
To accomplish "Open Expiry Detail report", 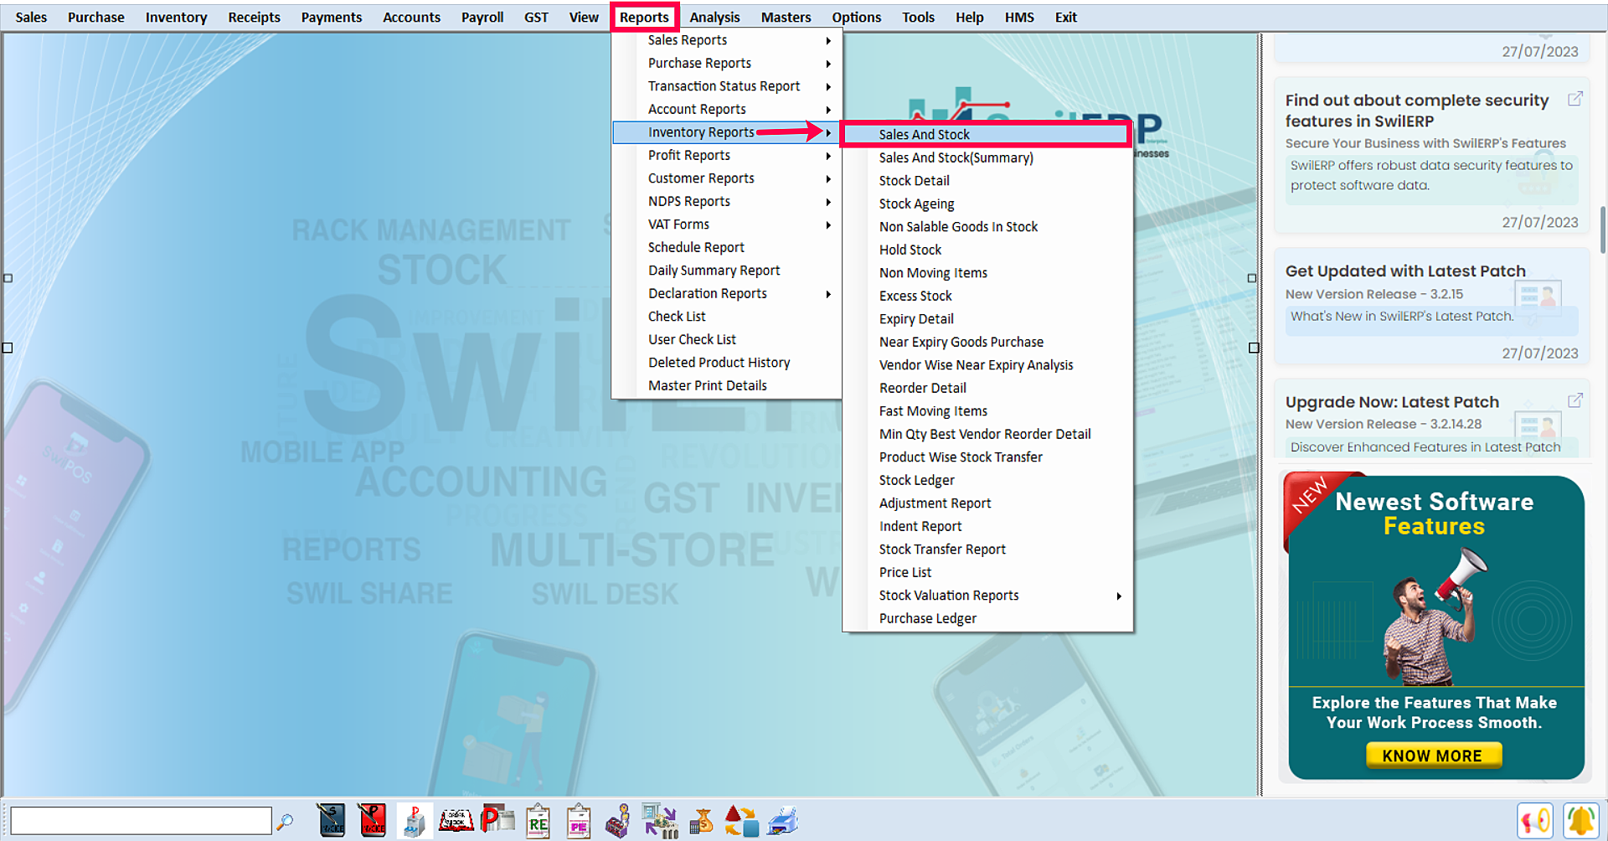I will point(916,319).
